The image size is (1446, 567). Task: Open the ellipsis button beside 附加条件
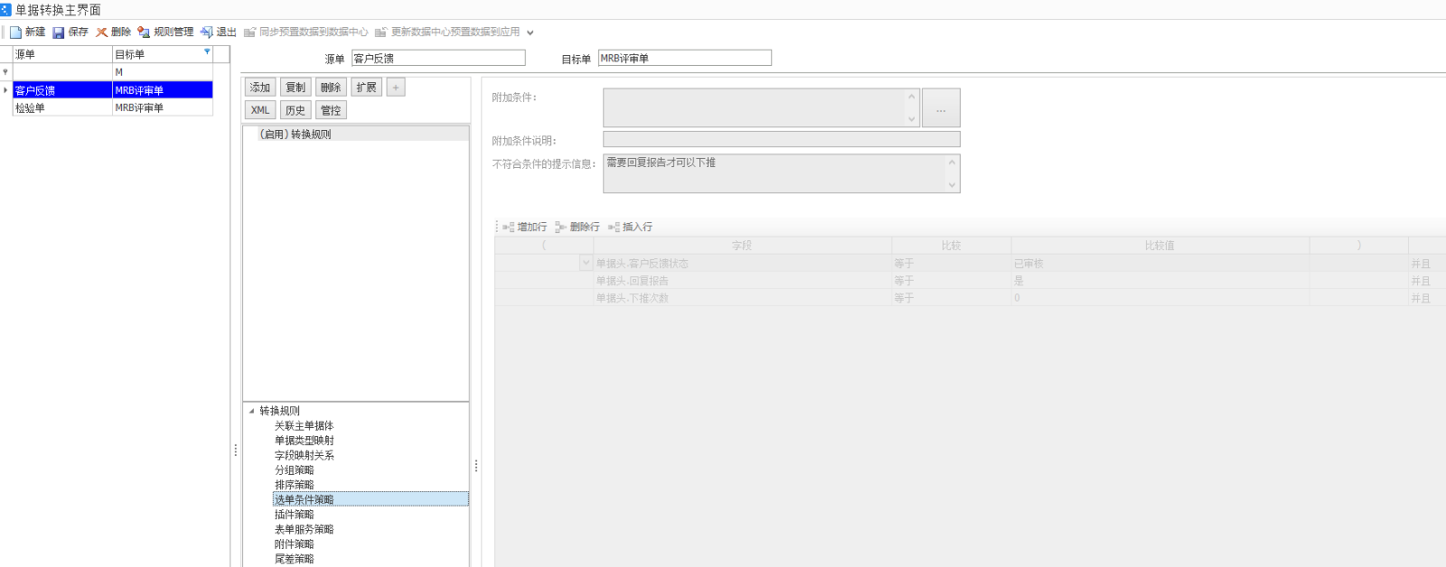tap(941, 108)
